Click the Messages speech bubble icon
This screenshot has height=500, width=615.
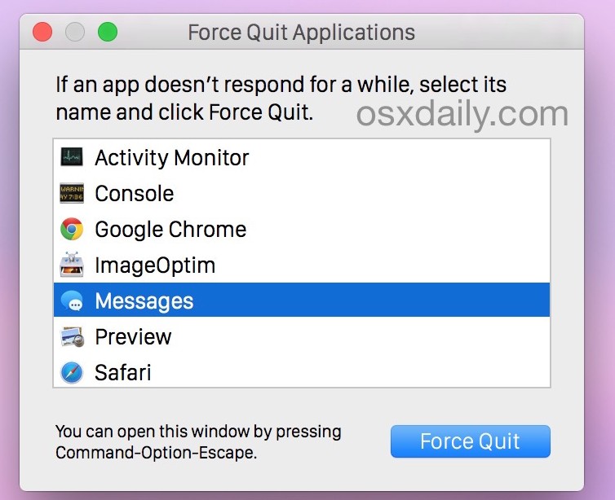[72, 301]
